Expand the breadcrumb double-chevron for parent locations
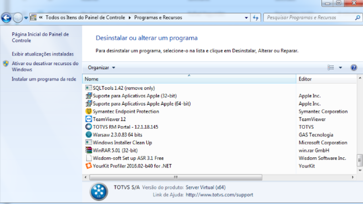Image resolution: width=363 pixels, height=204 pixels. pos(41,17)
